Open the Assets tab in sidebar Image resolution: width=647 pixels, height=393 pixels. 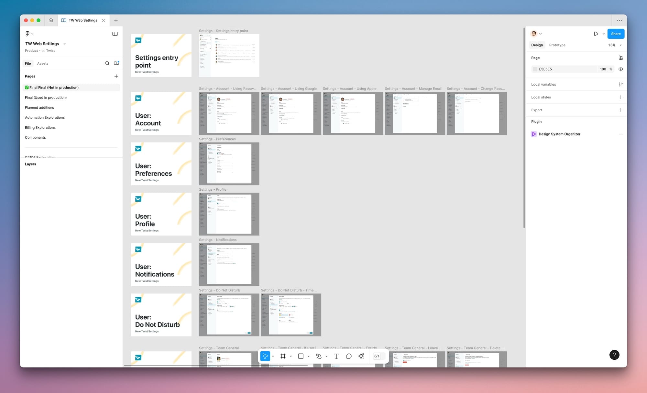[43, 63]
